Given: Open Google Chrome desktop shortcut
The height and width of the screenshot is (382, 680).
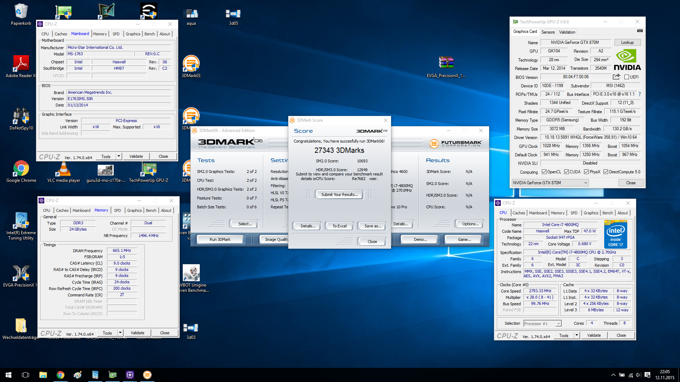Looking at the screenshot, I should [21, 171].
